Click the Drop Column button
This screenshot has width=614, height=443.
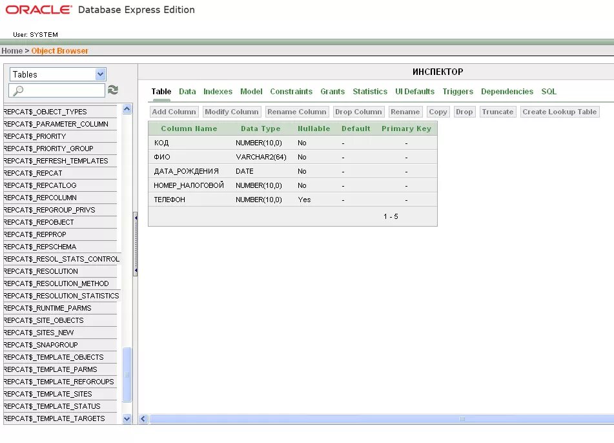point(358,112)
